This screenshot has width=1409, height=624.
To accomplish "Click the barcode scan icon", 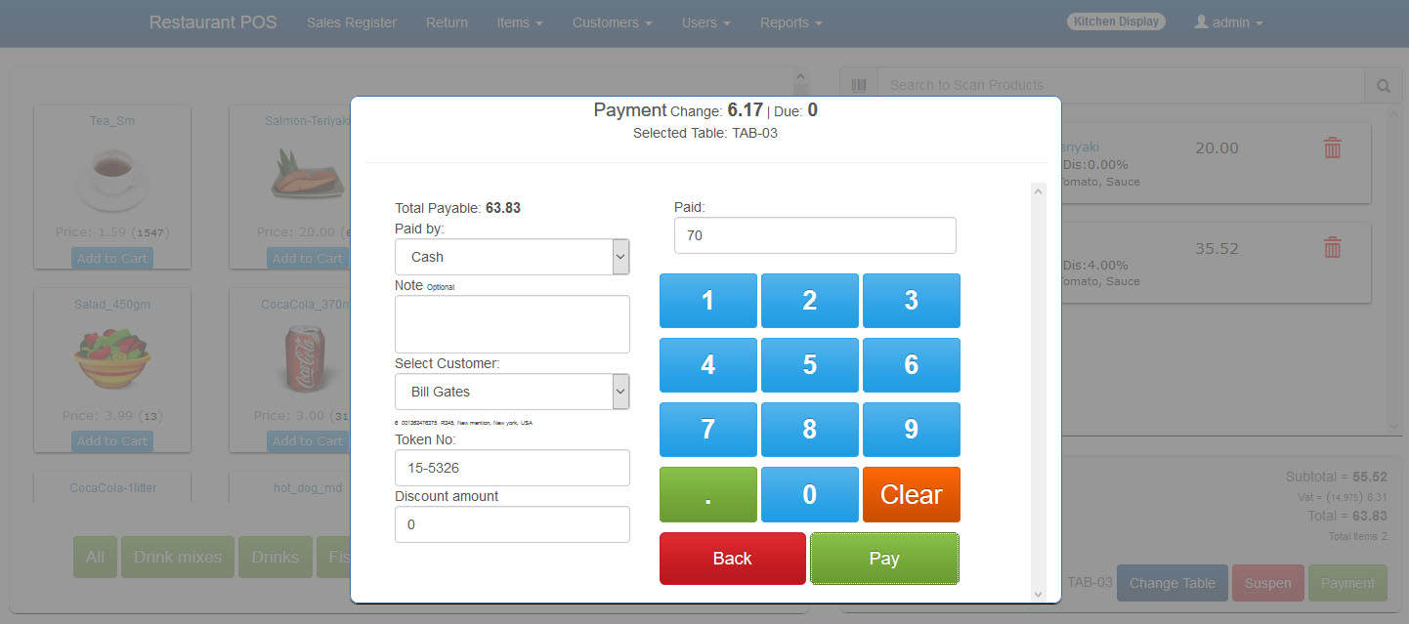I will point(859,85).
